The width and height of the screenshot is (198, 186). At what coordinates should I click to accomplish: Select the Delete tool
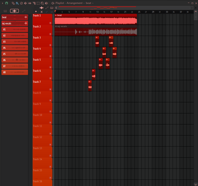point(21,3)
